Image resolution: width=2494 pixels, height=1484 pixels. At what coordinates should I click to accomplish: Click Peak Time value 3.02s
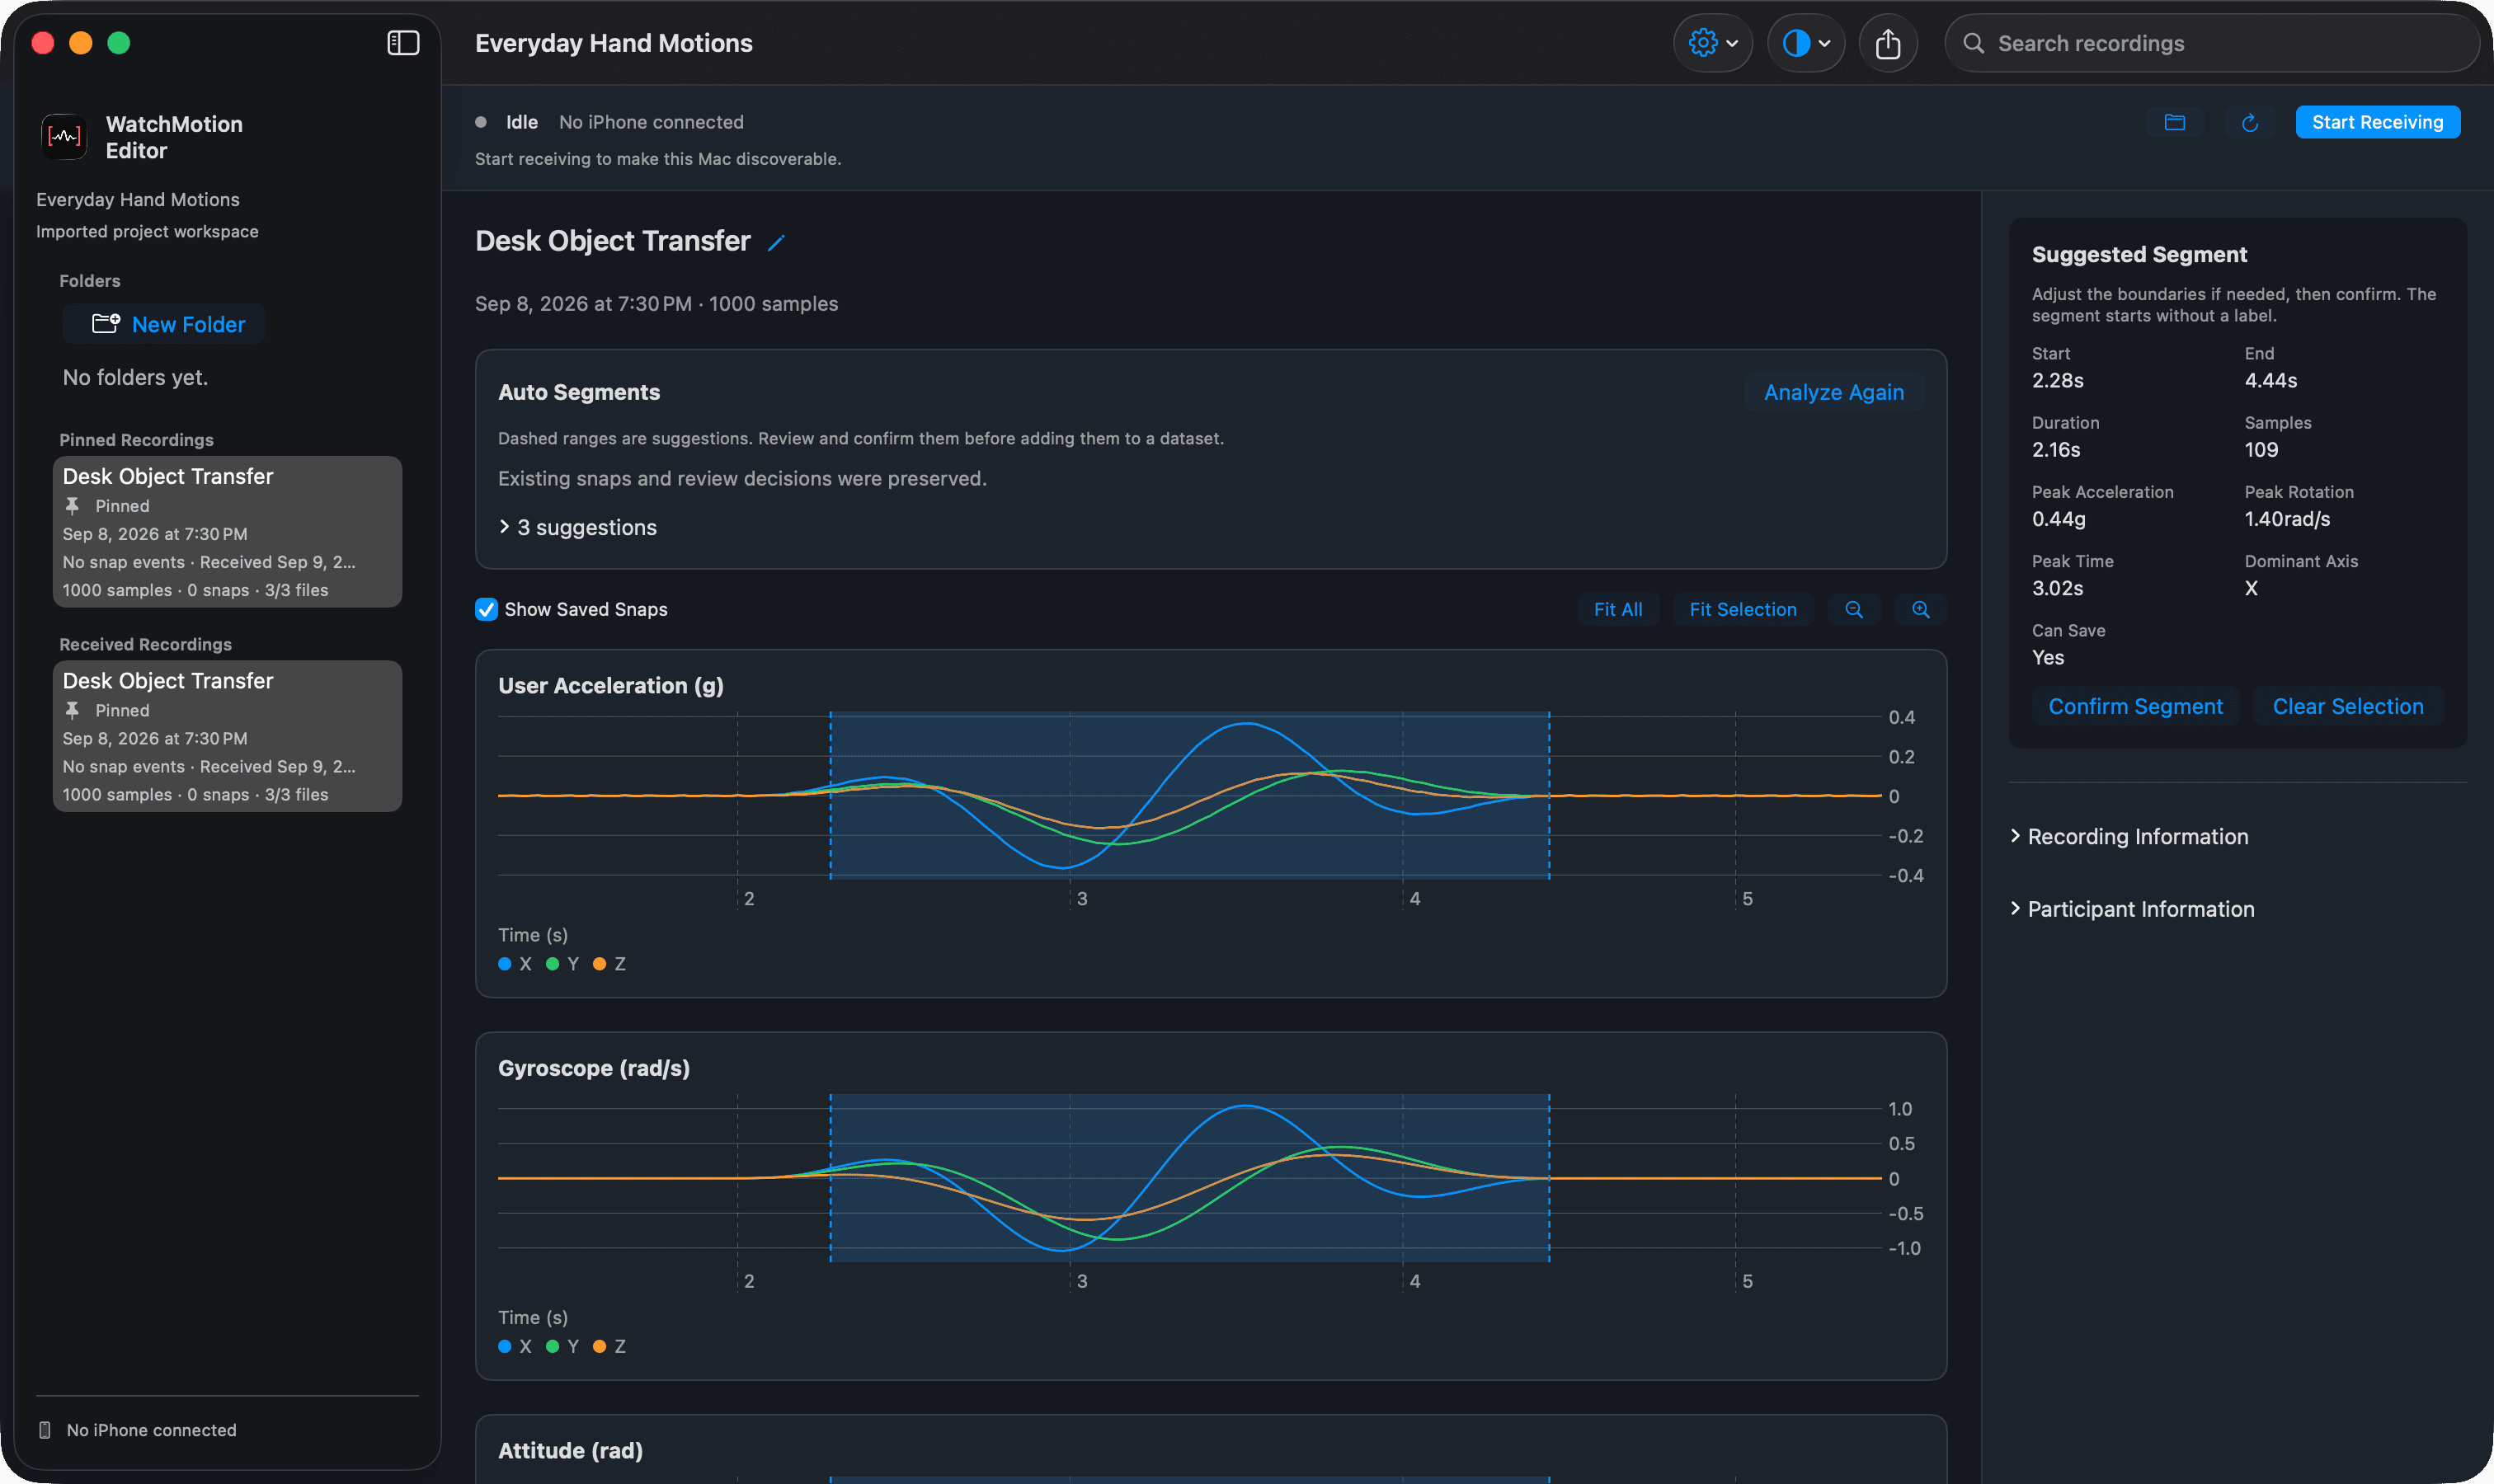coord(2058,588)
